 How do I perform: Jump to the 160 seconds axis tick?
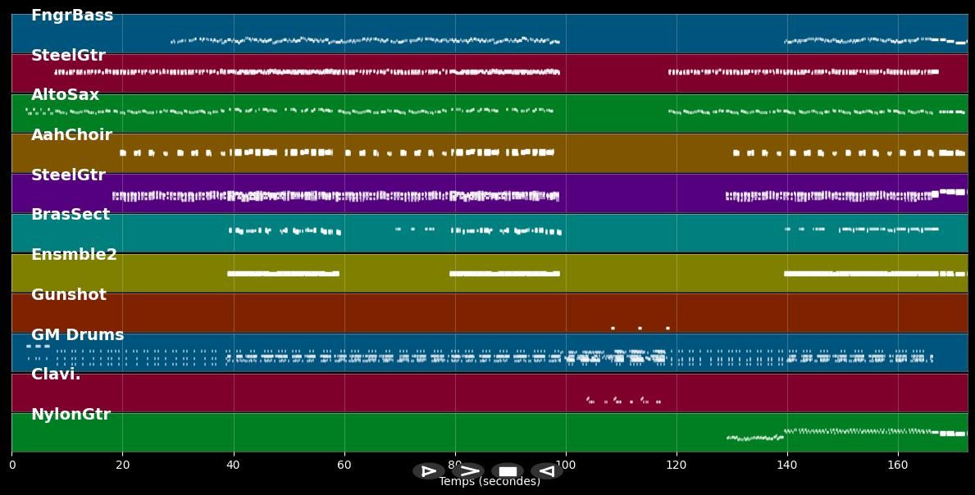pos(898,465)
